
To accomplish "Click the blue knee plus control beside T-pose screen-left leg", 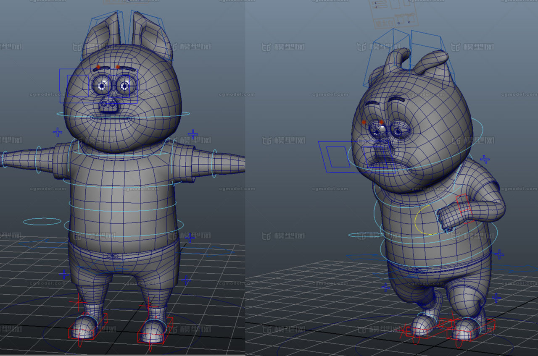I will click(64, 275).
